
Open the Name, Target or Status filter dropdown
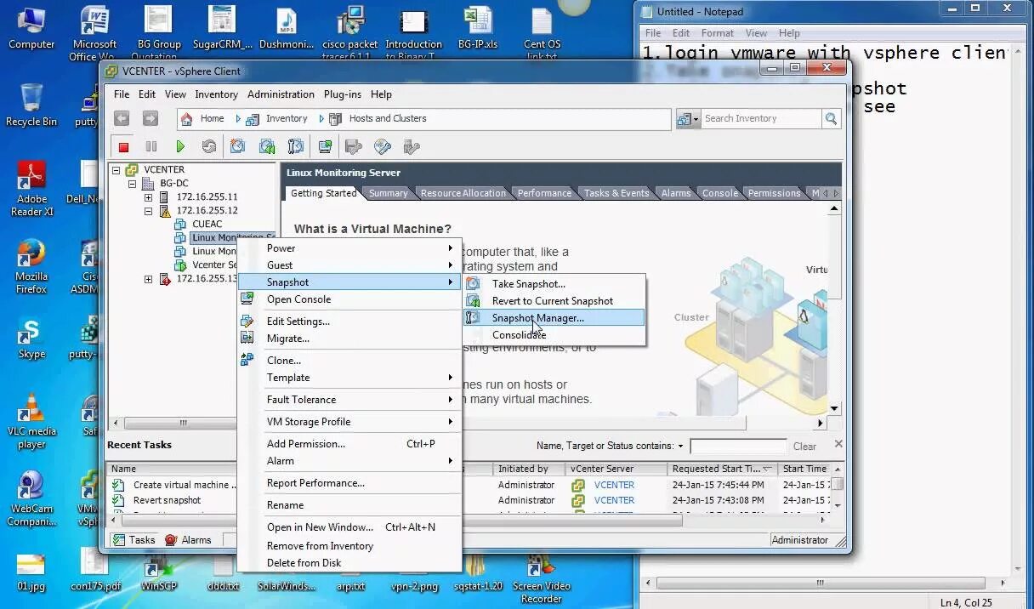click(681, 447)
